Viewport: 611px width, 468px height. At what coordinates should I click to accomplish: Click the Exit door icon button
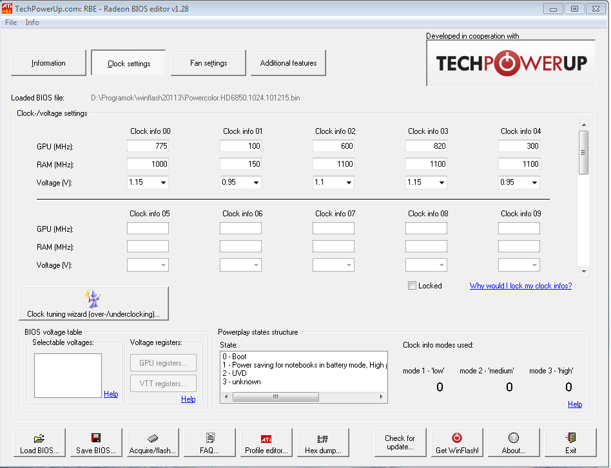(570, 442)
